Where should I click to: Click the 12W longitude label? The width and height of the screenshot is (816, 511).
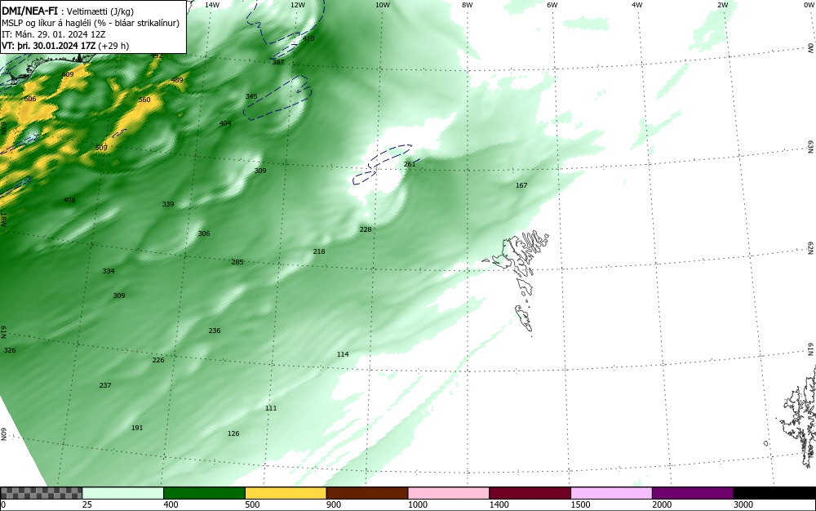point(298,5)
